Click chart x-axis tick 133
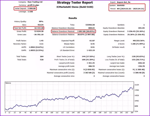This screenshot has height=116, width=150. [x=68, y=113]
